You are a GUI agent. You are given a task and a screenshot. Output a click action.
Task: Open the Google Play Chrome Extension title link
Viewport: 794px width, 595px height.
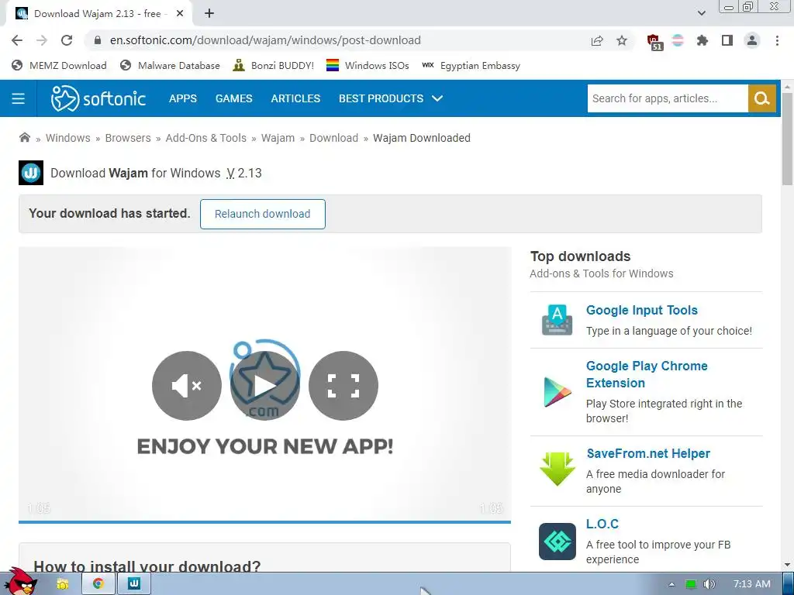click(647, 374)
